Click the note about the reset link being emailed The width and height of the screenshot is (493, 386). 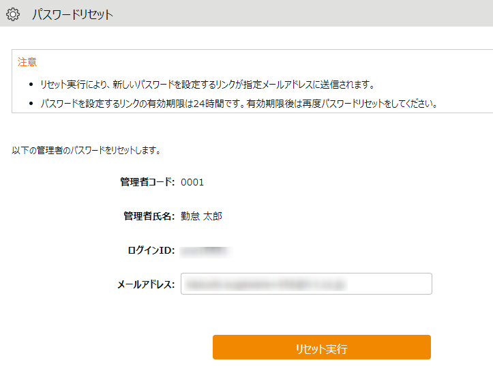pyautogui.click(x=207, y=84)
